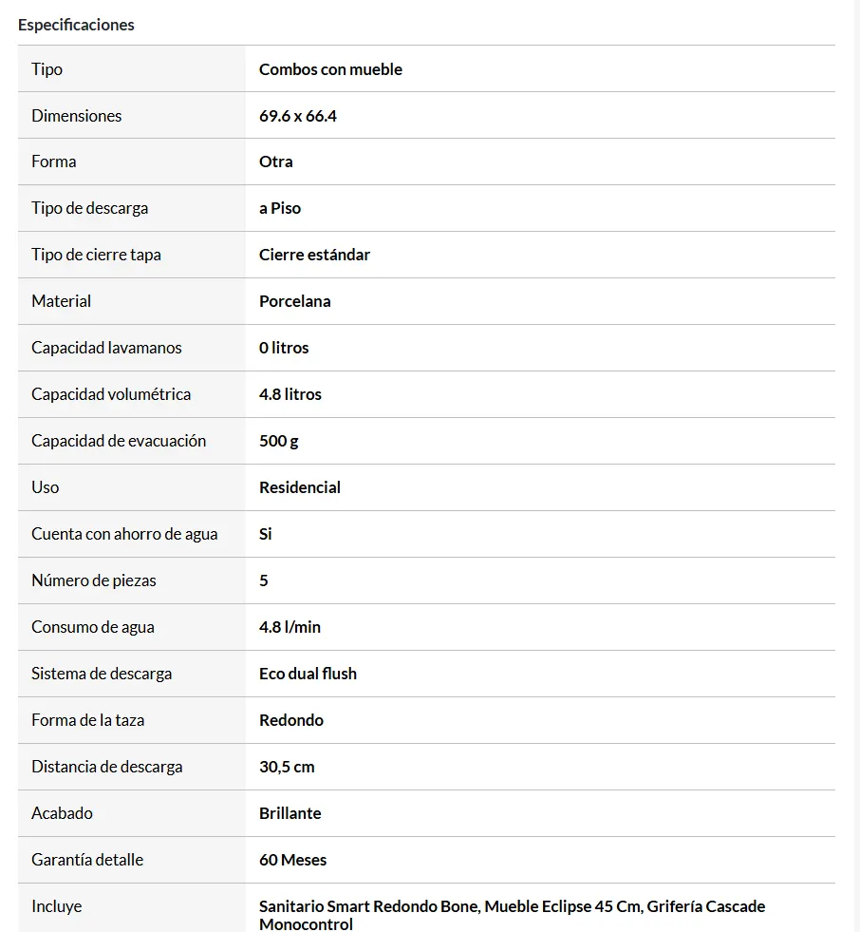Select the Dimensiones value 69.6 x 66.4
Viewport: 860px width, 932px height.
click(x=297, y=116)
